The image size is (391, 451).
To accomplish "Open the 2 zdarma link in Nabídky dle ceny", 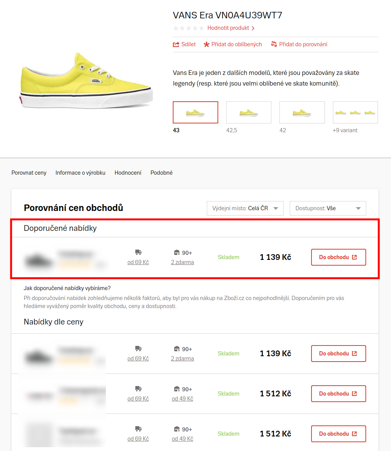I will tap(182, 359).
